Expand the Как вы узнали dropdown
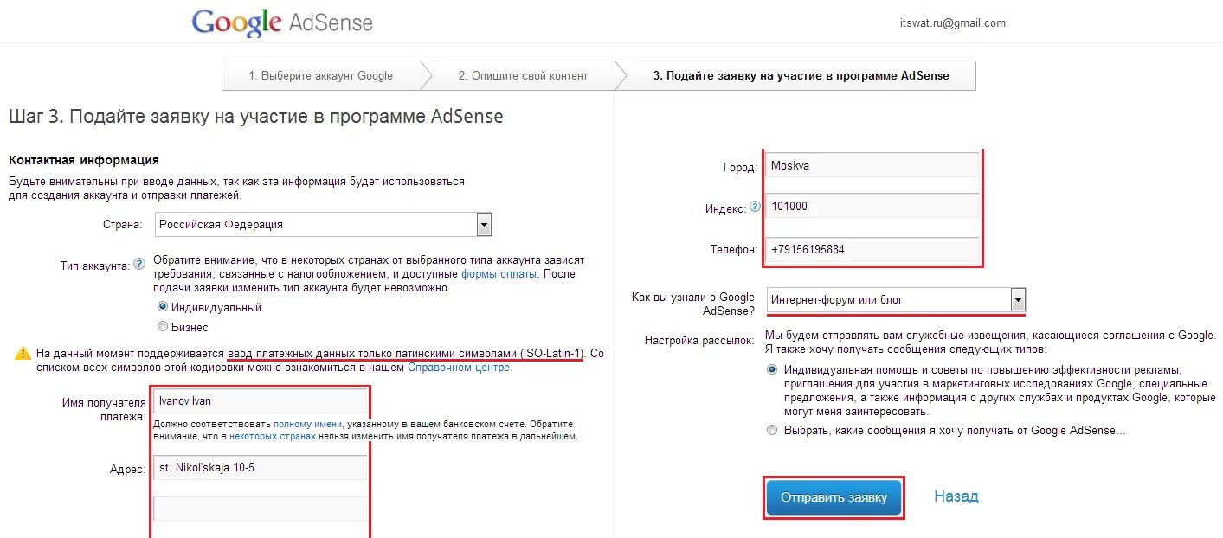Viewport: 1223px width, 538px height. click(1018, 300)
